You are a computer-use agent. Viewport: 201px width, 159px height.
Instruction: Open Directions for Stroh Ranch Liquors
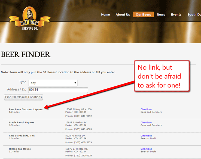point(146,123)
